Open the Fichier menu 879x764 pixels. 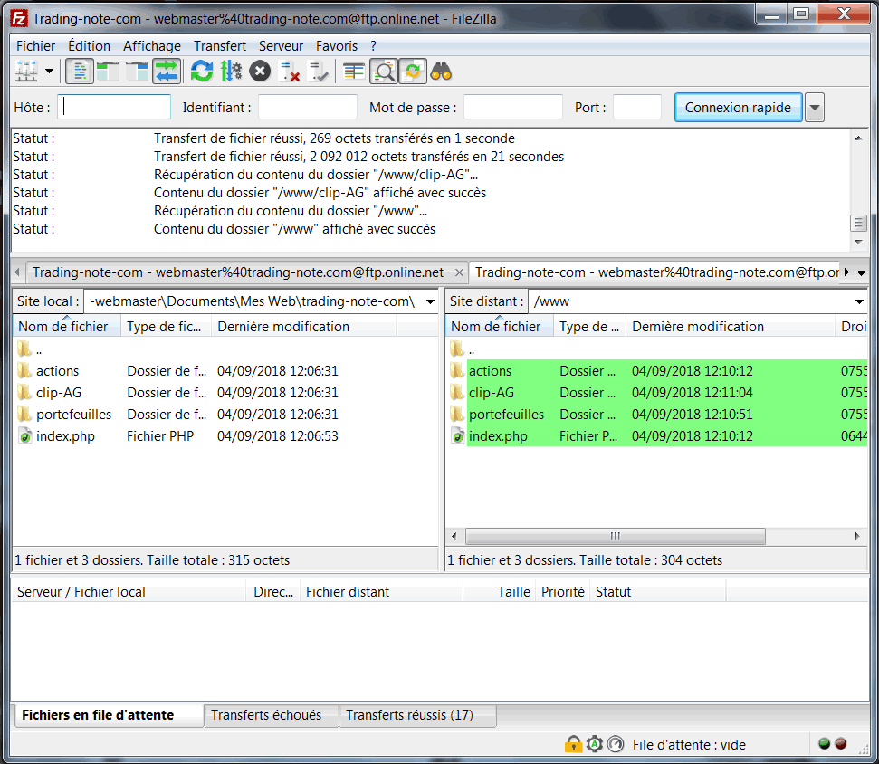35,46
